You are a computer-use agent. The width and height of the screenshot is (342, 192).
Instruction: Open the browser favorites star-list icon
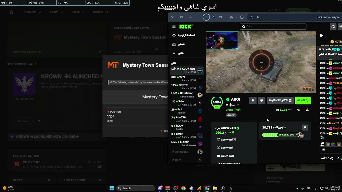[231, 17]
